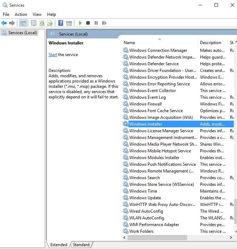Select Windows Event Collector service
The height and width of the screenshot is (249, 237).
click(x=178, y=91)
